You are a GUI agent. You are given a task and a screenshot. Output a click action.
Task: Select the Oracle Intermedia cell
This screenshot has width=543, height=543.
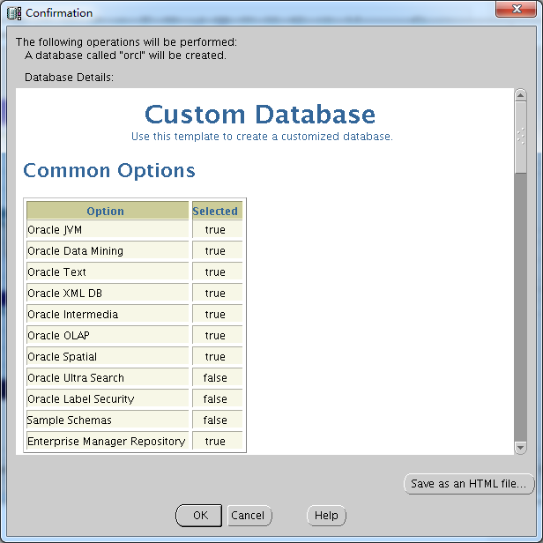click(108, 315)
